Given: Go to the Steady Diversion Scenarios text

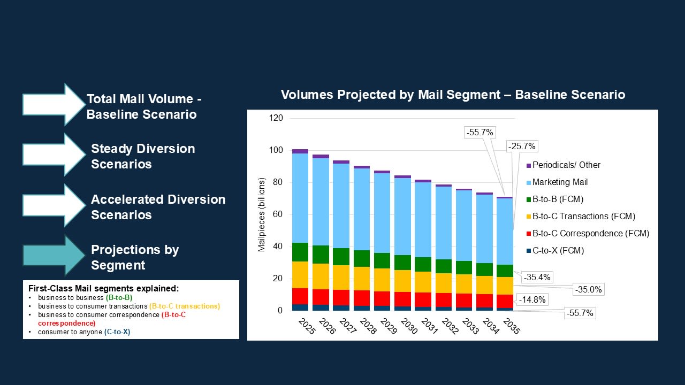Looking at the screenshot, I should tap(143, 156).
